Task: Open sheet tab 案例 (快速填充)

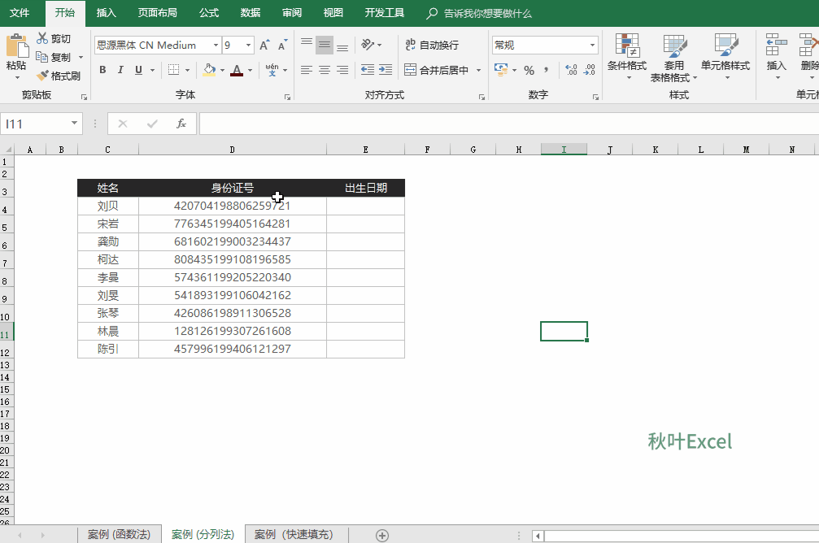Action: click(294, 535)
